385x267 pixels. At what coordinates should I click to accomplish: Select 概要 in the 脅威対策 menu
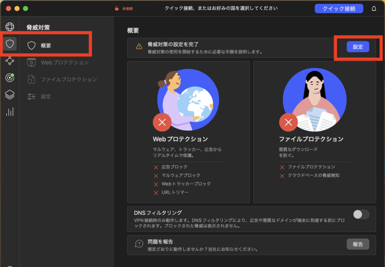[x=46, y=46]
